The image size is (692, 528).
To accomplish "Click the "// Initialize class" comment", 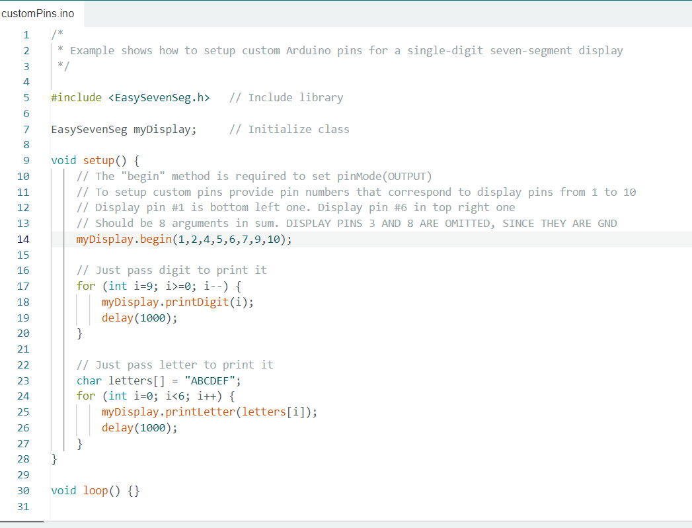I will (289, 130).
